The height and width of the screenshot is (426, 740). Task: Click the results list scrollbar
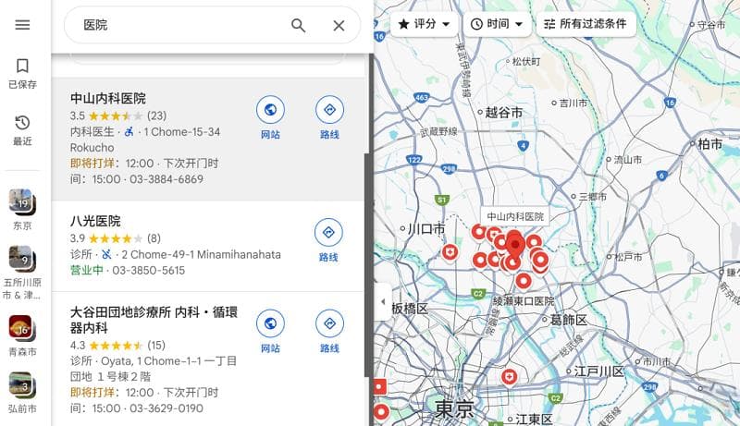[367, 264]
